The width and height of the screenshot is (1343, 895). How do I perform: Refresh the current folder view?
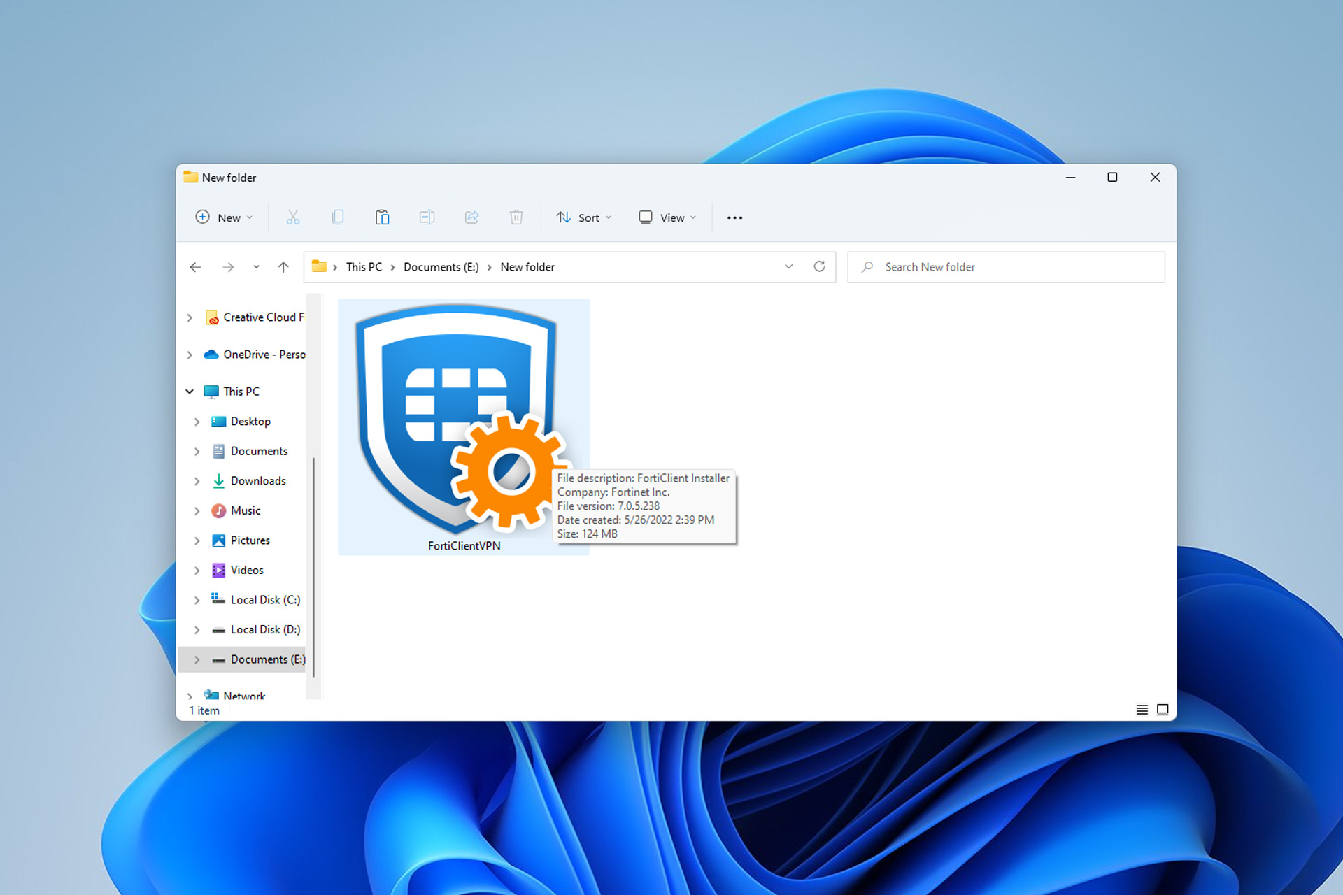pos(819,268)
